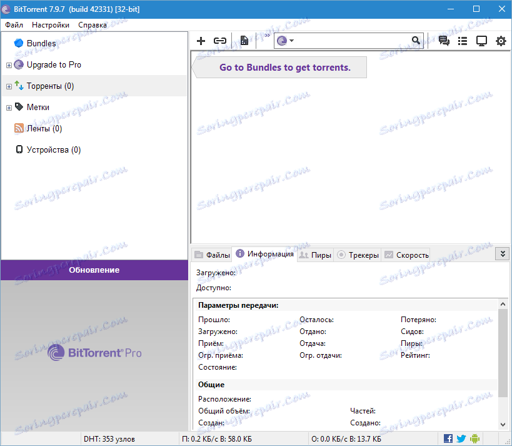Screen dimensions: 512x446
Task: Click the info panel scrollbar thumb
Action: coord(503,353)
